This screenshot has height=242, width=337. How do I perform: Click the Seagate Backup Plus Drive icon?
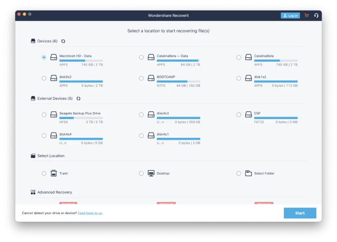pyautogui.click(x=53, y=114)
